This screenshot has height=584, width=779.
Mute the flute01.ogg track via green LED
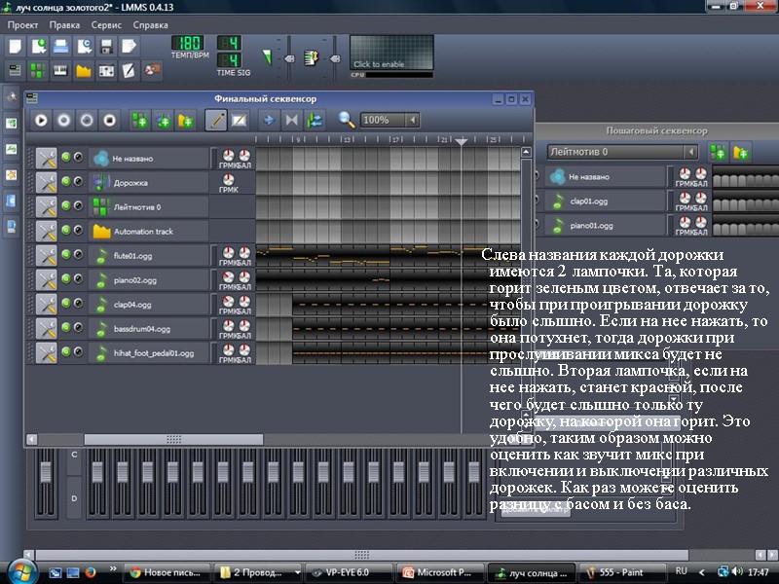coord(66,255)
